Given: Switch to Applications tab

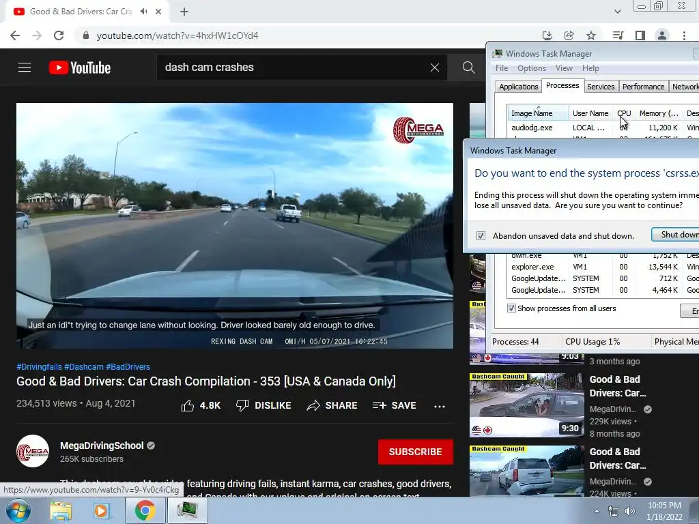Looking at the screenshot, I should 519,87.
